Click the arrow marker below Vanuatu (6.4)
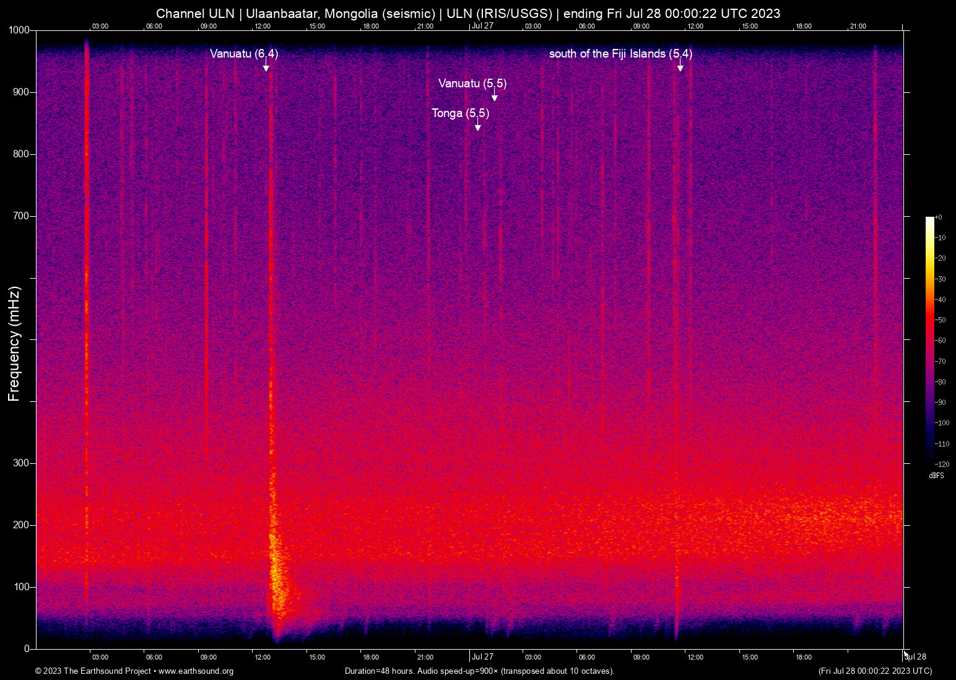 [x=266, y=66]
